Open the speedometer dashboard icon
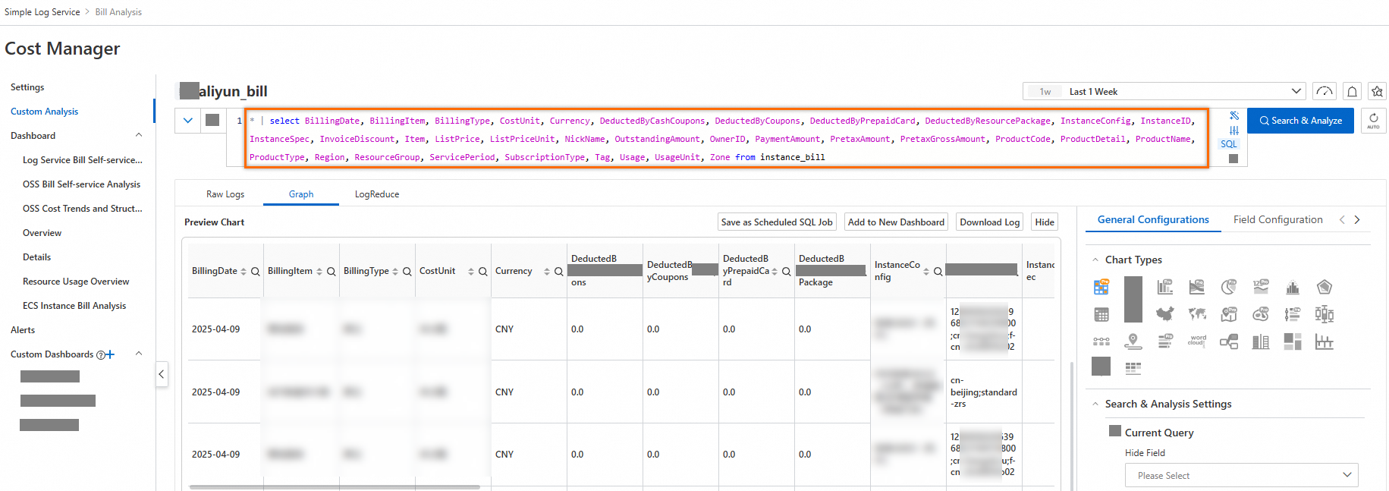This screenshot has width=1389, height=491. [x=1325, y=92]
